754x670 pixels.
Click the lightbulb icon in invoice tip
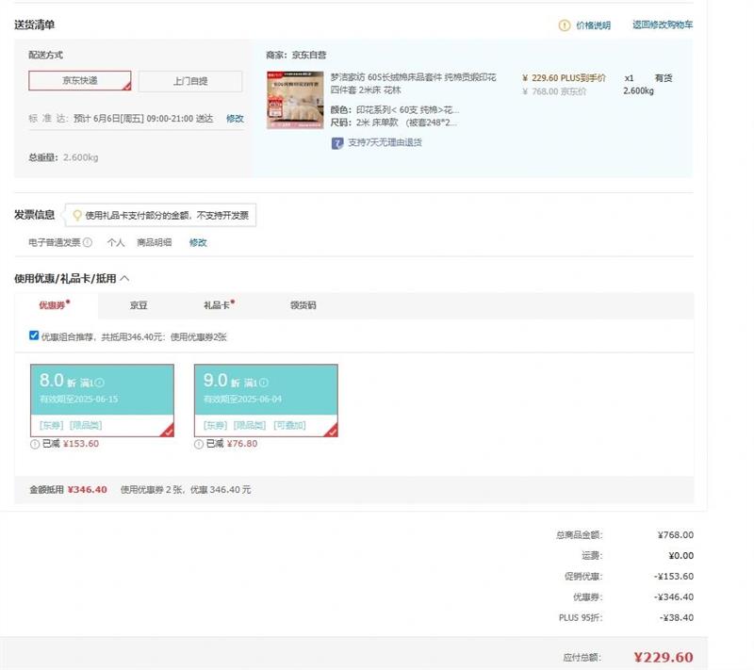click(77, 216)
